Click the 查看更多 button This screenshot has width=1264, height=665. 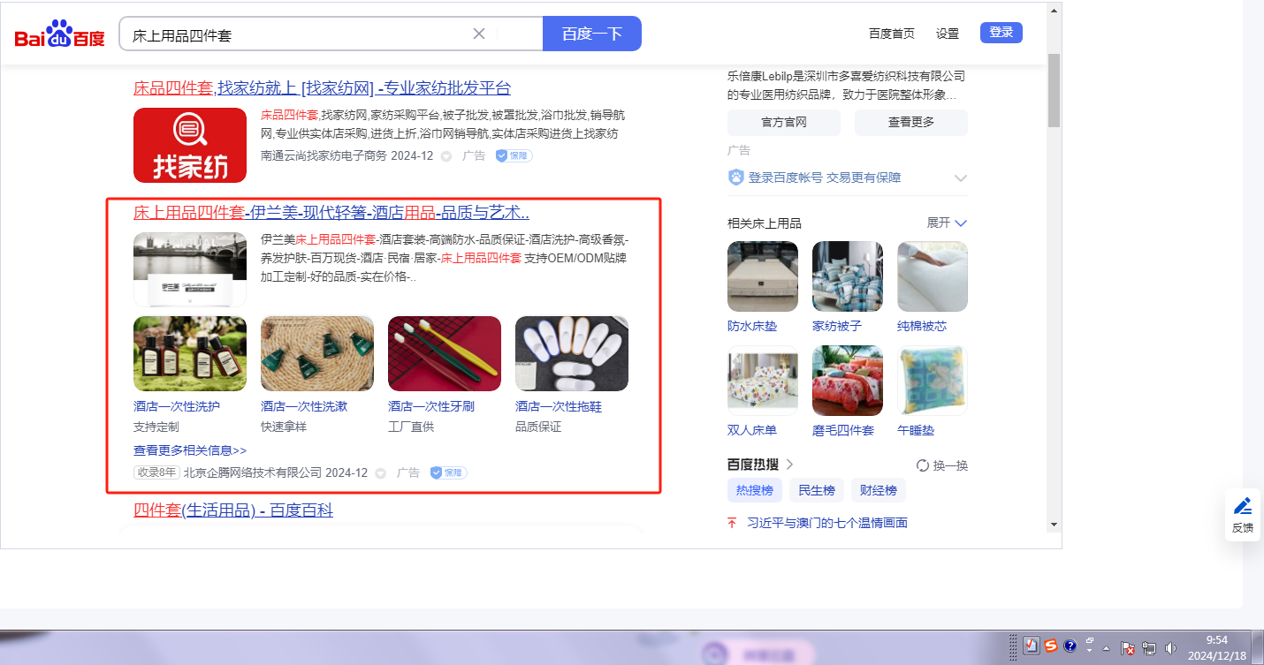911,122
